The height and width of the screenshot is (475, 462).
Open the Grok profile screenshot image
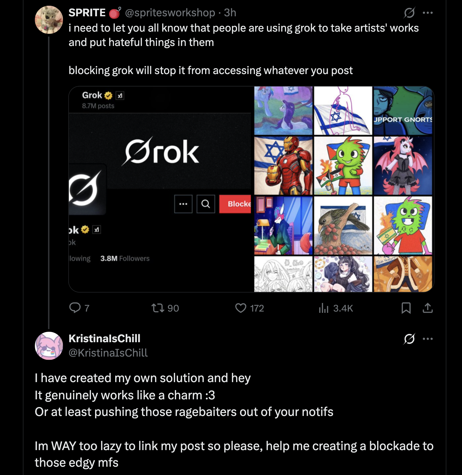click(161, 189)
